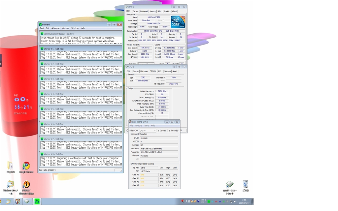Screen dimensions: 338x211
Task: Focus the Worker #7 Self-Test title bar
Action: coord(81,139)
